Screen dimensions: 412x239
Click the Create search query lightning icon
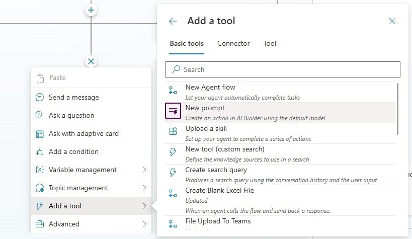(173, 173)
